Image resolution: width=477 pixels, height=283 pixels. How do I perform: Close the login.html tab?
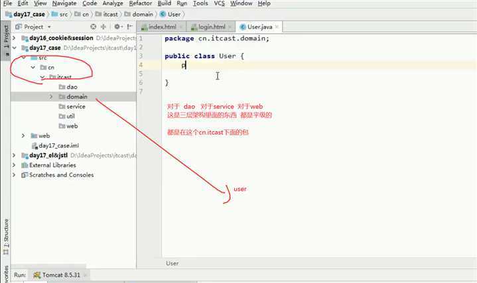tap(230, 27)
